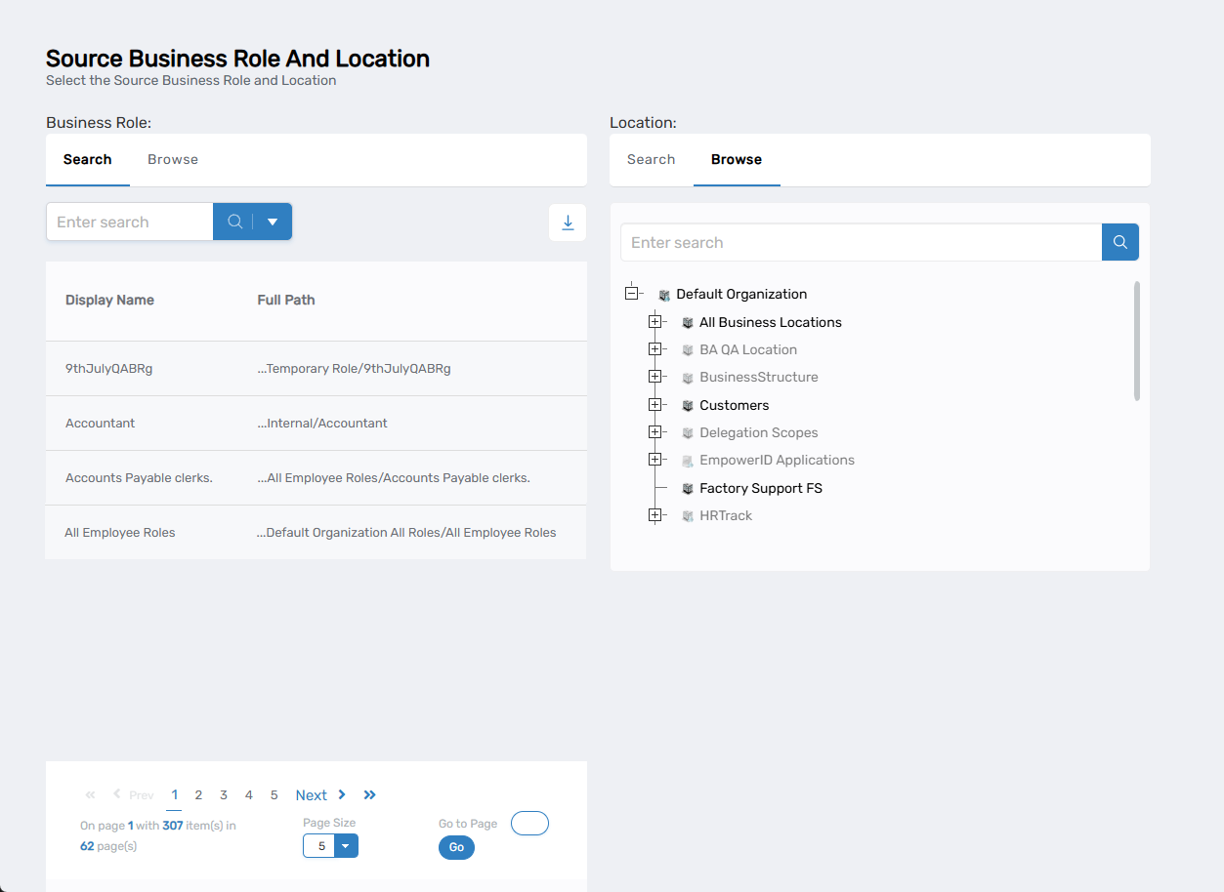
Task: Click the BA QA Location icon
Action: point(687,348)
